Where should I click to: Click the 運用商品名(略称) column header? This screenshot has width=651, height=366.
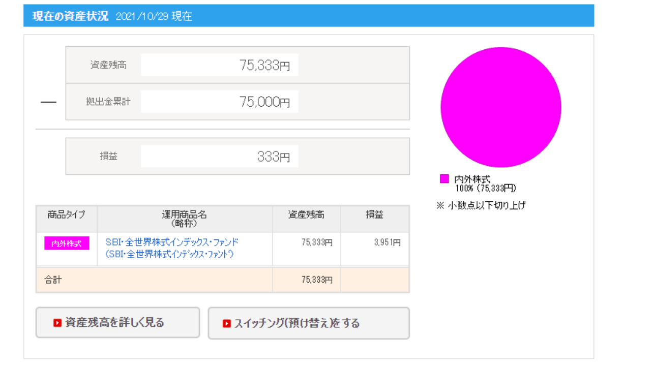click(x=185, y=219)
